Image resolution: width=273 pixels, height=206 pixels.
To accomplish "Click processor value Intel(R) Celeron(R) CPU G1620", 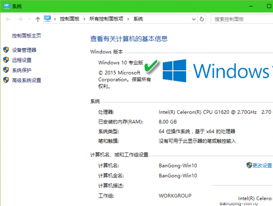I will (x=207, y=112).
